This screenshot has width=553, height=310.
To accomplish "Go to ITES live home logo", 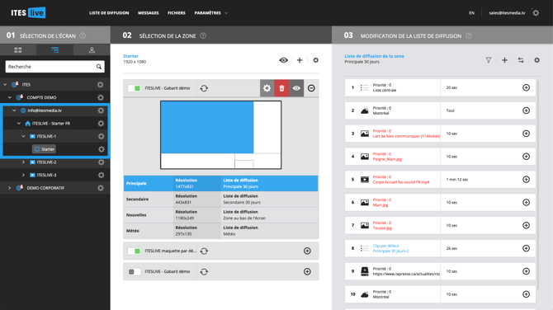I will point(28,12).
